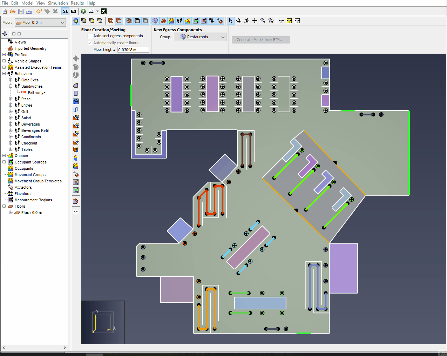Select the Add Rectangular Room tool
This screenshot has height=356, width=447.
click(x=76, y=93)
